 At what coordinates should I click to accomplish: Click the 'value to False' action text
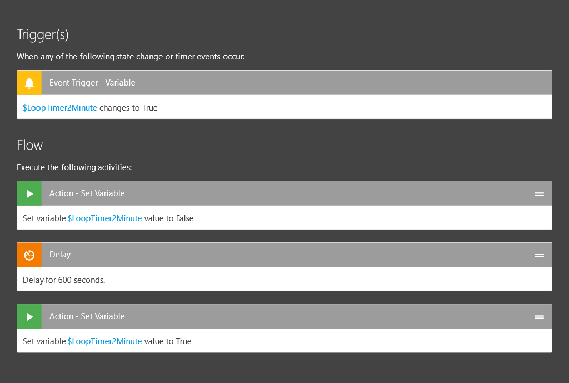(x=169, y=218)
